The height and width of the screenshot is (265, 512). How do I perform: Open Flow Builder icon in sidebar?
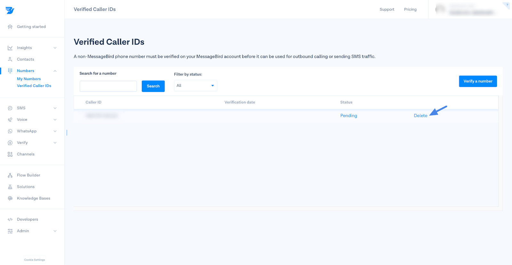click(x=10, y=175)
